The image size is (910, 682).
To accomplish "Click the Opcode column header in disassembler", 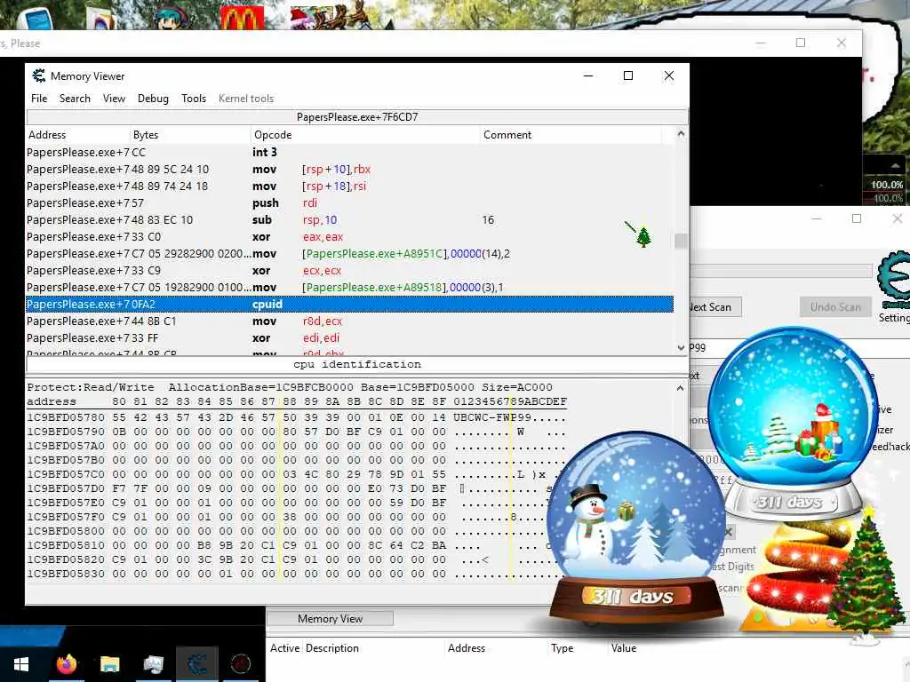I will (x=366, y=135).
